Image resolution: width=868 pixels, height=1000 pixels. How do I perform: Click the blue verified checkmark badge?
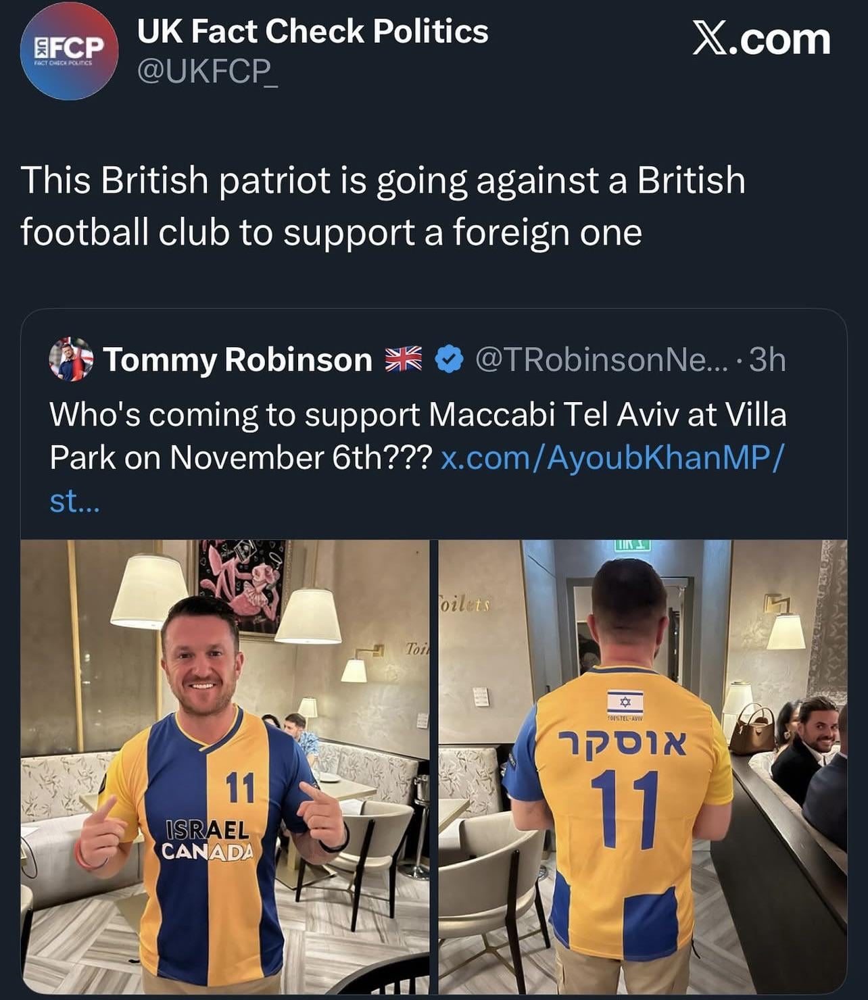(x=449, y=359)
